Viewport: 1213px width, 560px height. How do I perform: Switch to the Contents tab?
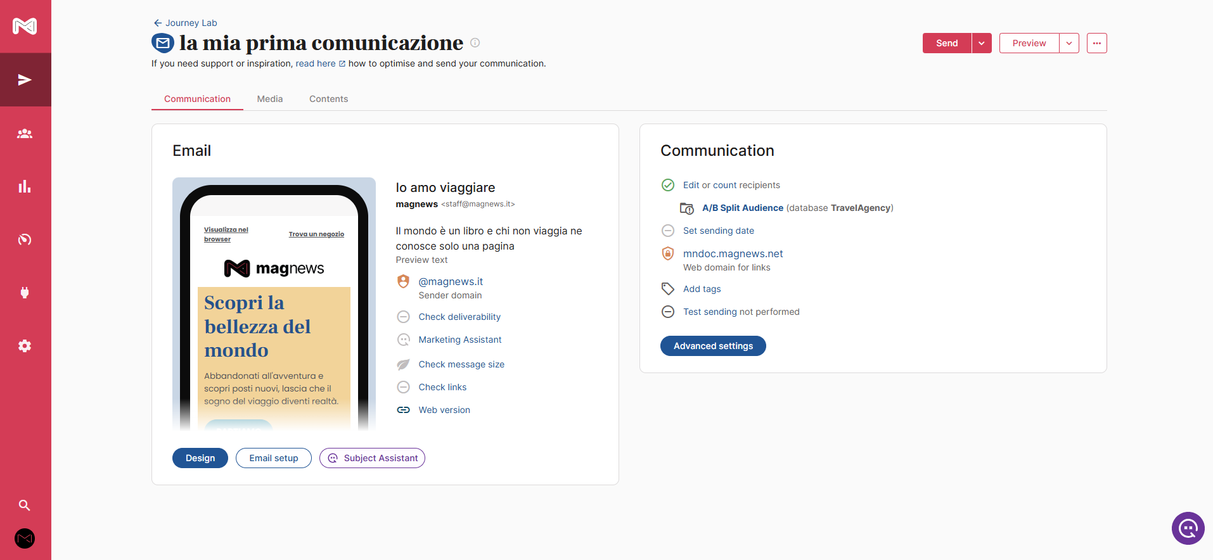328,99
